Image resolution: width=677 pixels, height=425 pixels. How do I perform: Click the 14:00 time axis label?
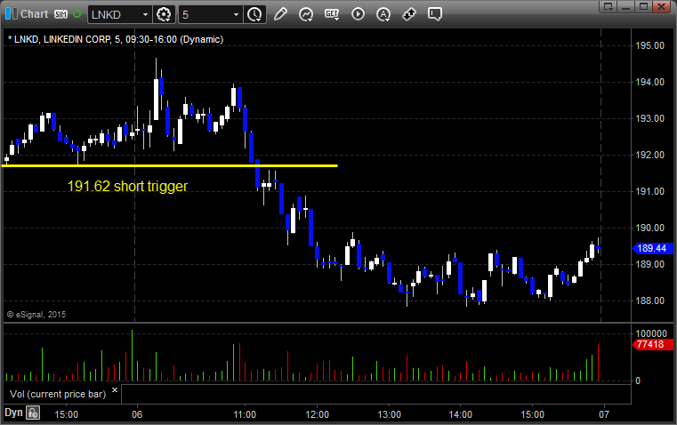coord(460,414)
